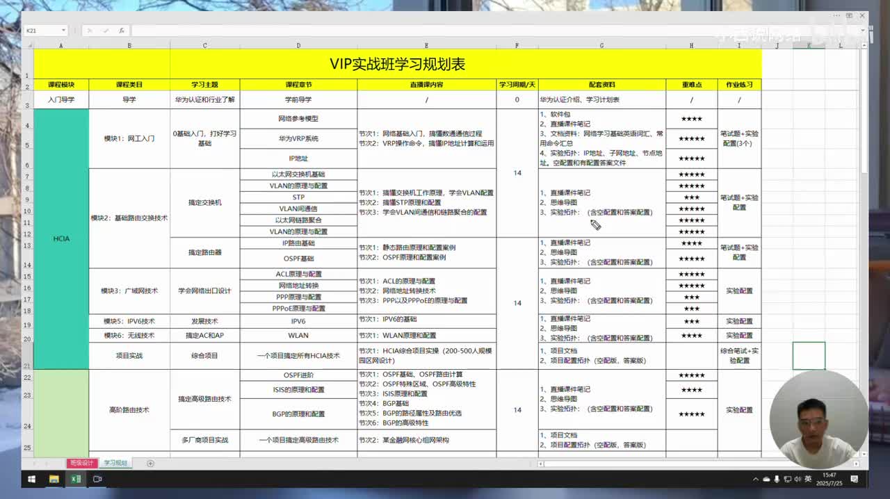Select column G header
The height and width of the screenshot is (499, 890).
pyautogui.click(x=602, y=45)
